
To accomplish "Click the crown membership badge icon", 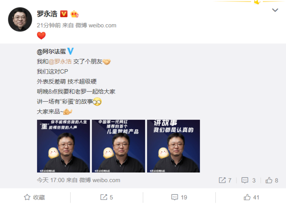I will tap(74, 14).
